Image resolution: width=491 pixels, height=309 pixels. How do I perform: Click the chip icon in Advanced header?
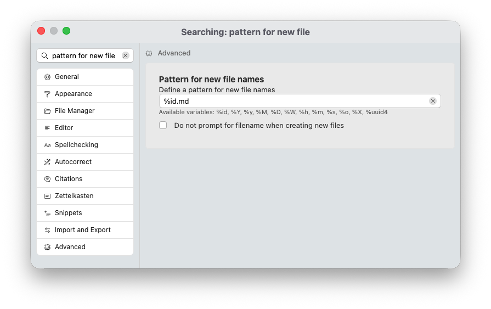point(149,53)
